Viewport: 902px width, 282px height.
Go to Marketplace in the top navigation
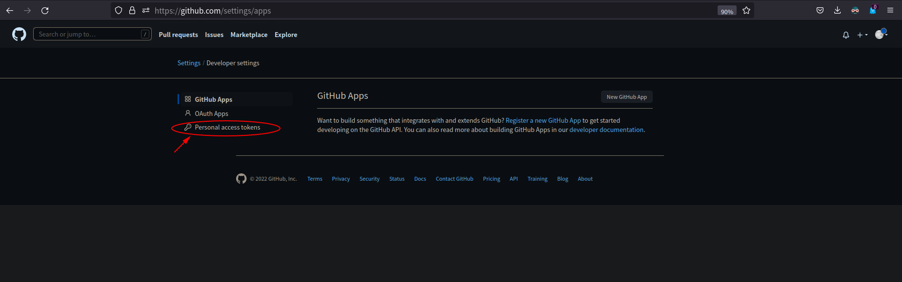pos(249,35)
